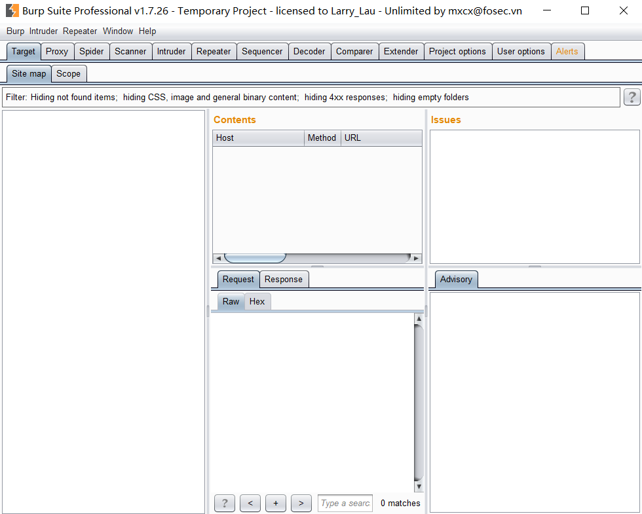Click the Burp Suite logo icon
Screen dimensions: 642x514
[12, 10]
